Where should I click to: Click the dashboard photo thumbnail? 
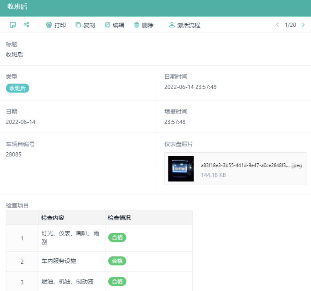[x=180, y=169]
